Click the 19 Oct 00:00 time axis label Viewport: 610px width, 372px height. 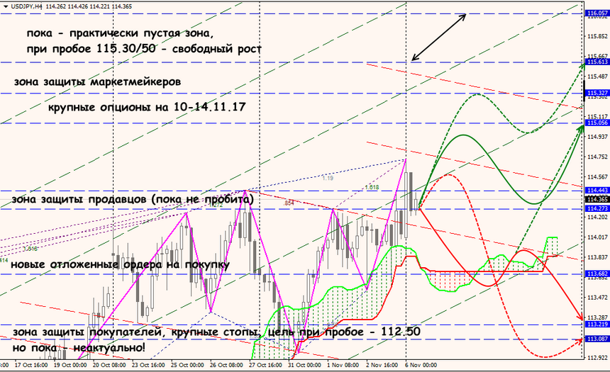(x=70, y=366)
